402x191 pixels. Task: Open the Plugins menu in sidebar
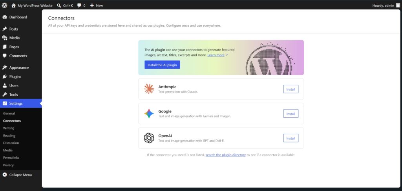pos(15,76)
